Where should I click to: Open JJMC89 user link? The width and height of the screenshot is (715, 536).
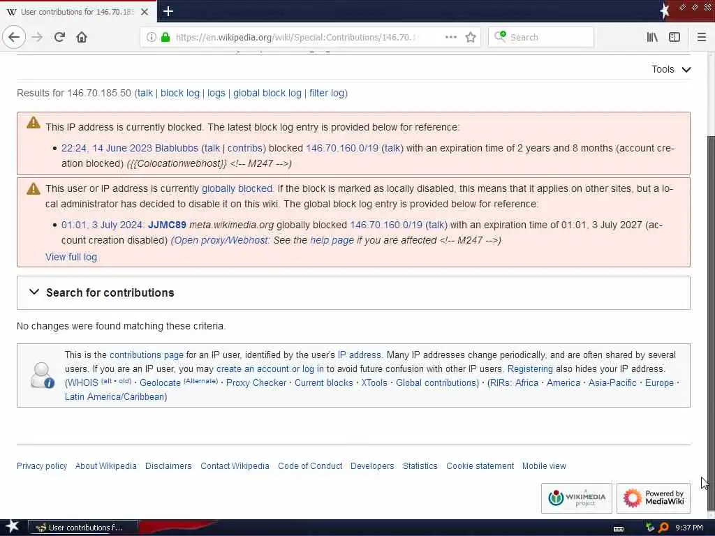[167, 225]
